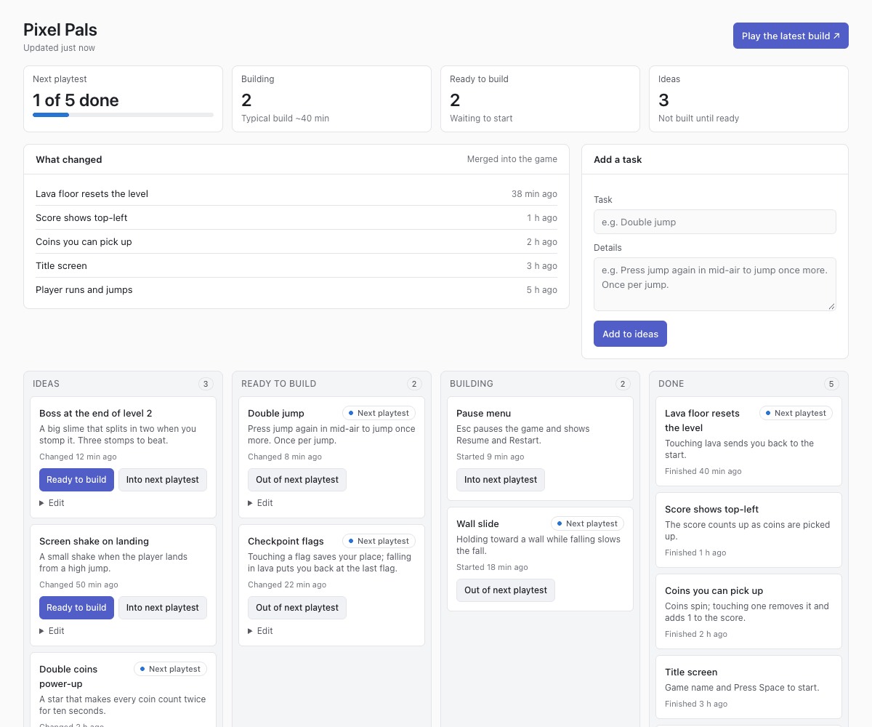Click the Next playtest stat card heading
The image size is (872, 727).
pyautogui.click(x=60, y=79)
